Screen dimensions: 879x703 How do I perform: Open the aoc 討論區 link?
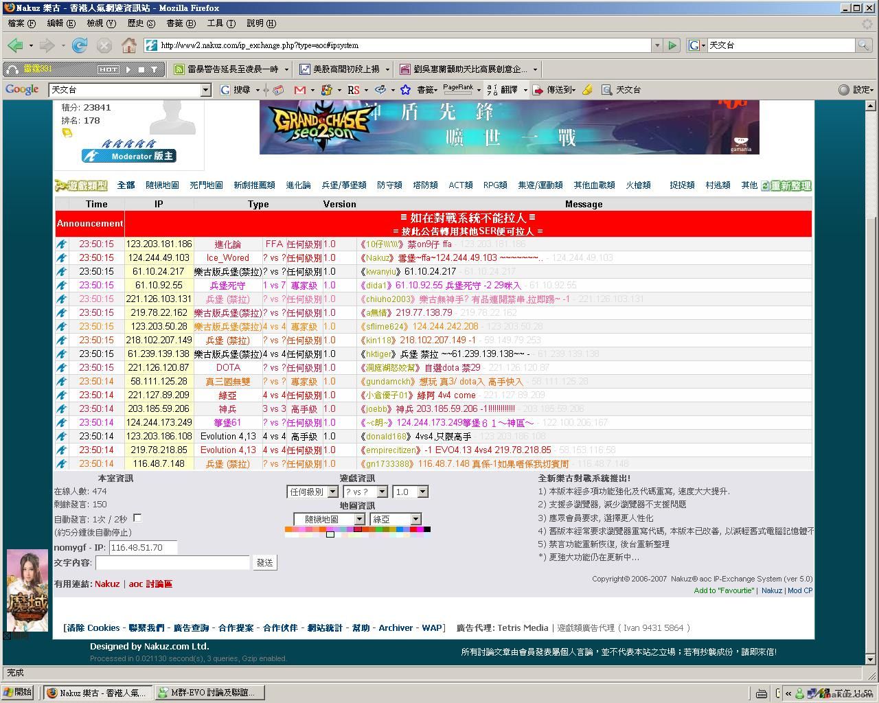[x=150, y=584]
